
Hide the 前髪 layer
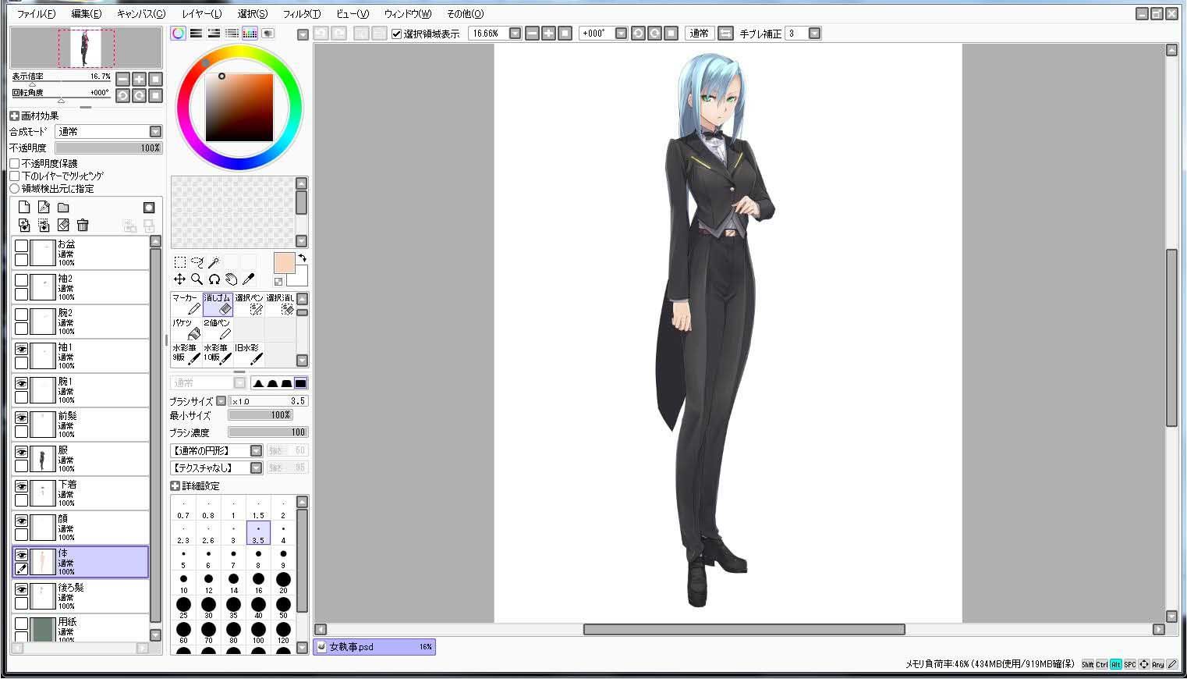tap(21, 418)
